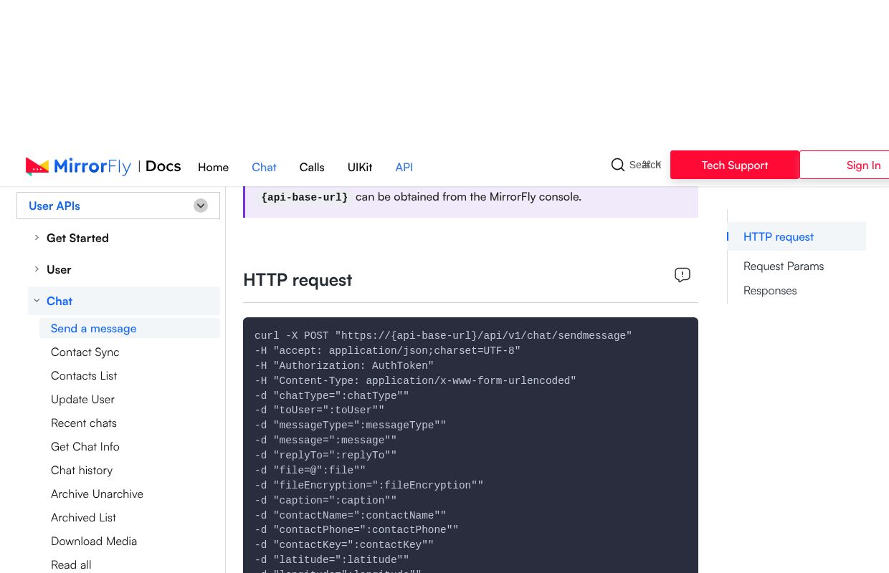Click the {api-base-url} inline code text
This screenshot has width=889, height=573.
click(x=305, y=197)
